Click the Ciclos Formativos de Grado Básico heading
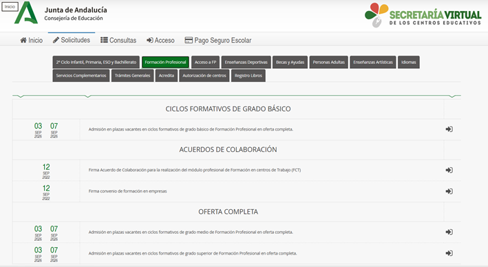 pos(228,109)
